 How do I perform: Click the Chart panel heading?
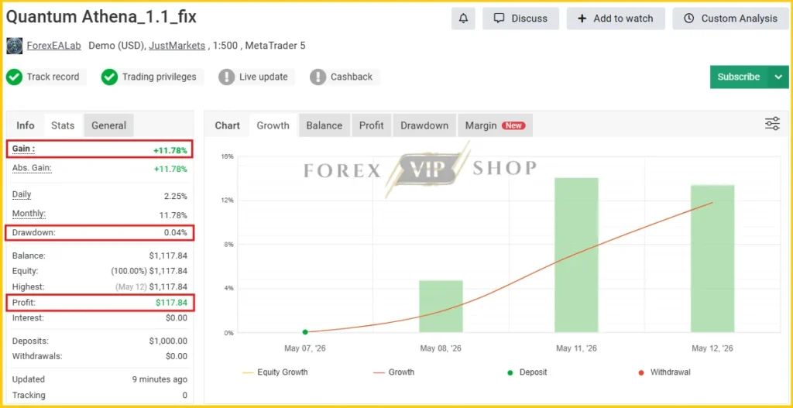228,125
